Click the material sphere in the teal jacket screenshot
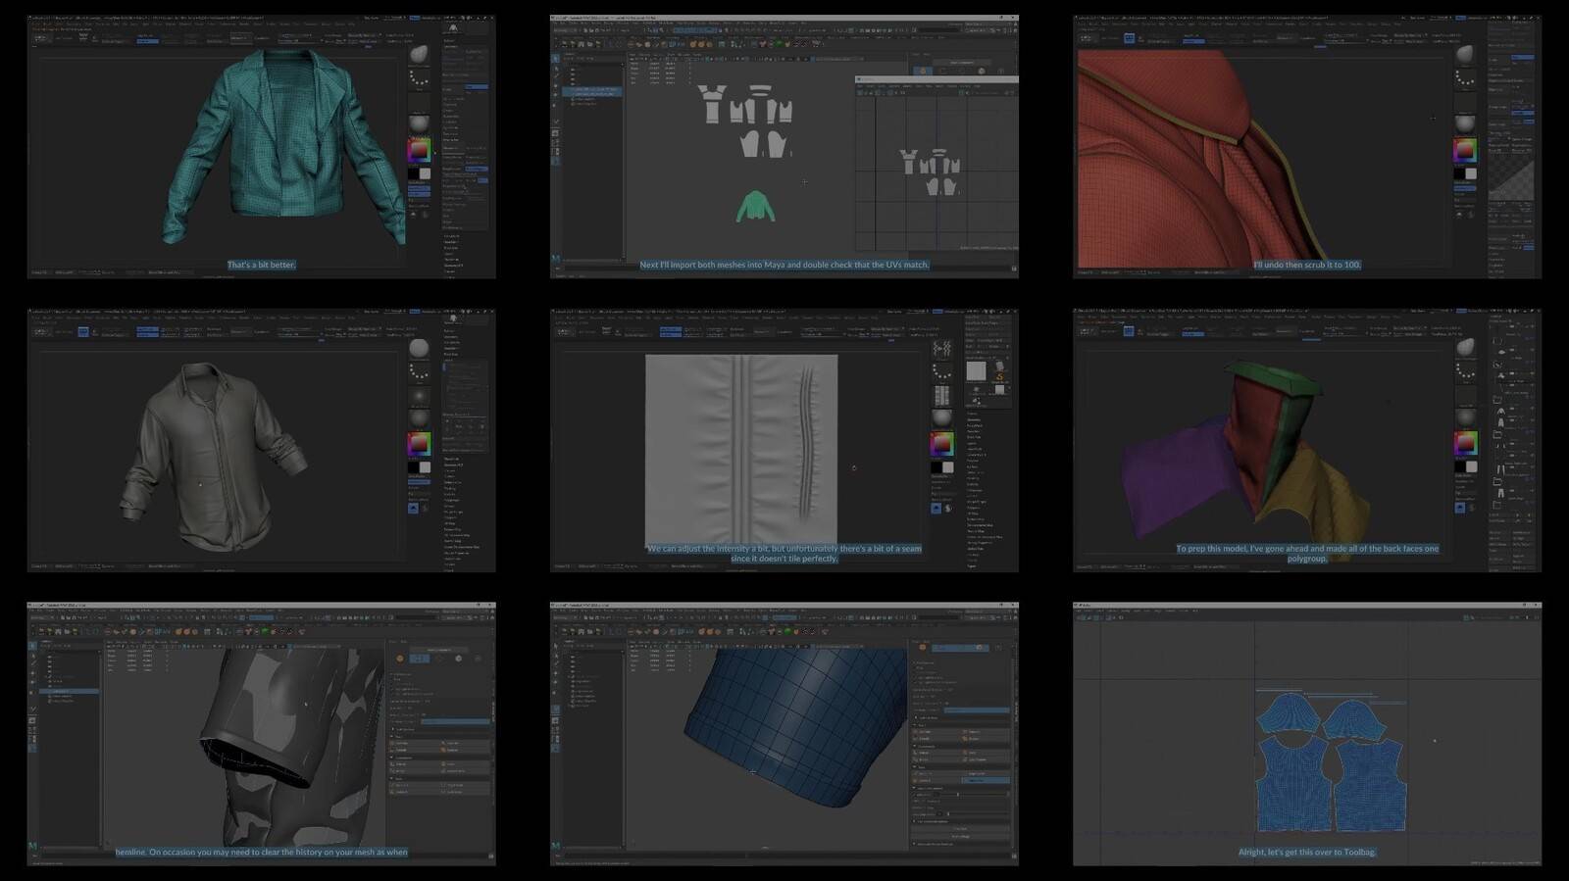This screenshot has width=1569, height=881. (419, 123)
